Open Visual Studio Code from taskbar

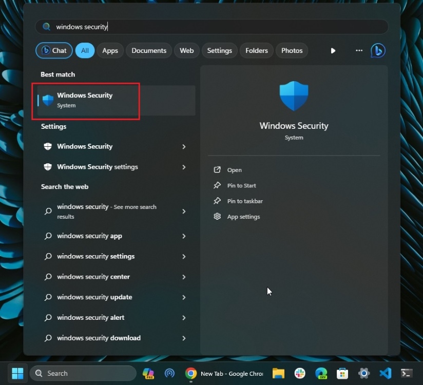385,373
